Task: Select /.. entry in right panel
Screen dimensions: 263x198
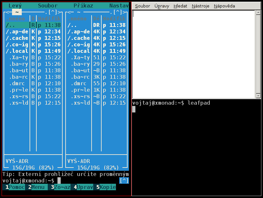Action: pyautogui.click(x=96, y=25)
